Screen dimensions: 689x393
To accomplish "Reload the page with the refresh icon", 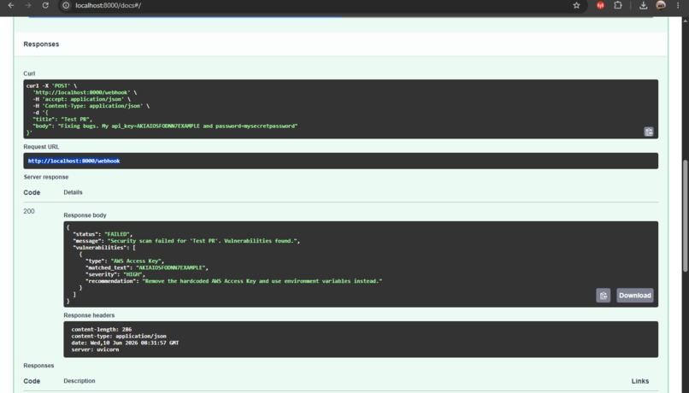I will coord(45,5).
